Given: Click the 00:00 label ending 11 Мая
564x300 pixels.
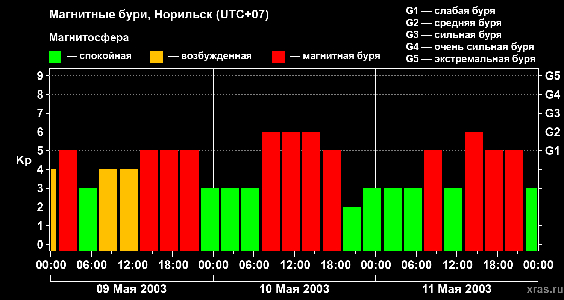Looking at the screenshot, I should coord(538,265).
